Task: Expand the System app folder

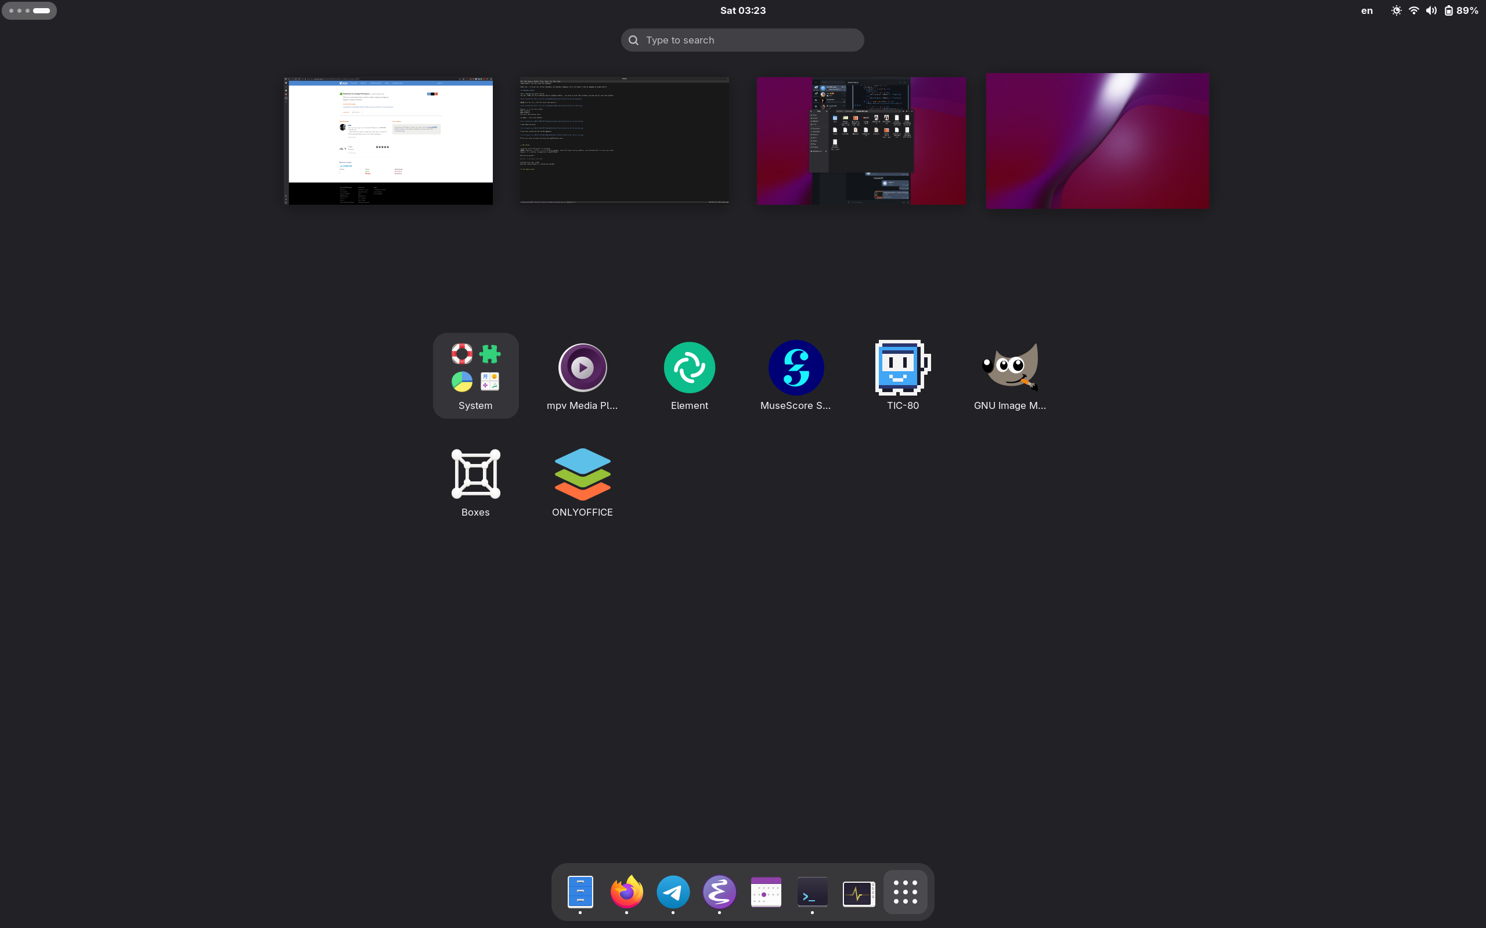Action: pos(475,375)
